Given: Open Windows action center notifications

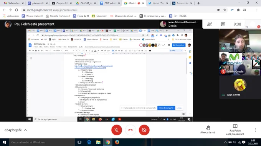Looking at the screenshot, I should [x=244, y=142].
